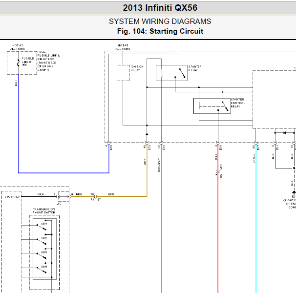The image size is (296, 293).
Task: Click the Starter Control Relay box symbol
Action: pyautogui.click(x=212, y=106)
